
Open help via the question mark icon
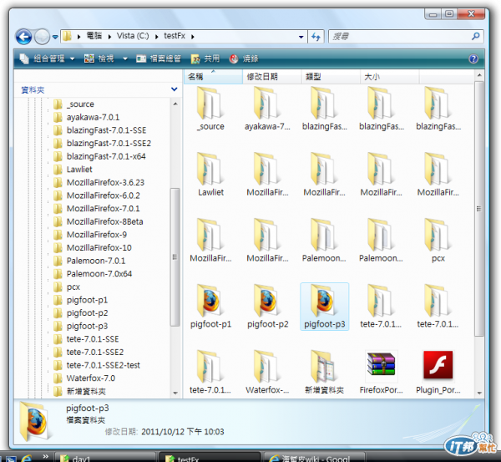coord(473,58)
